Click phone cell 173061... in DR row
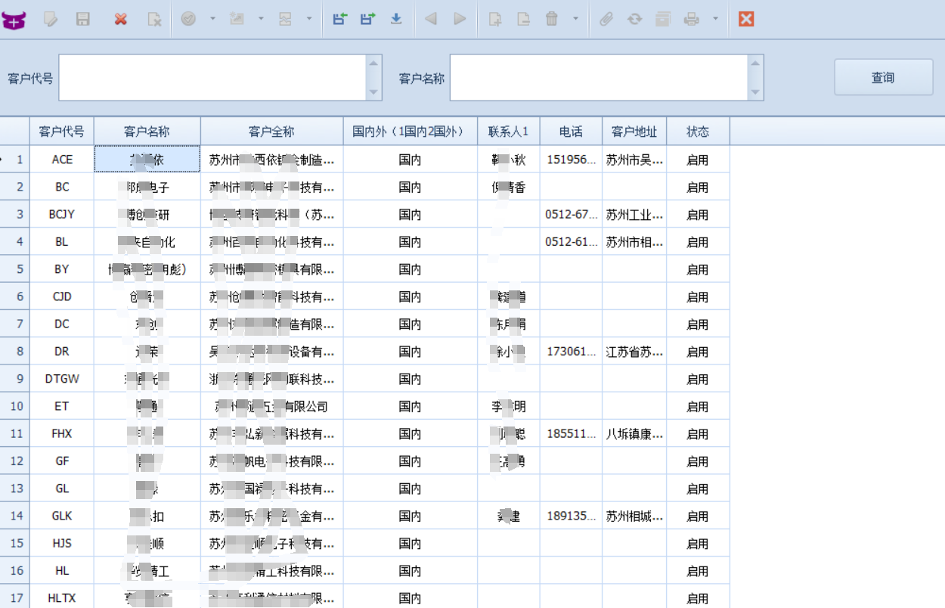945x608 pixels. [572, 352]
